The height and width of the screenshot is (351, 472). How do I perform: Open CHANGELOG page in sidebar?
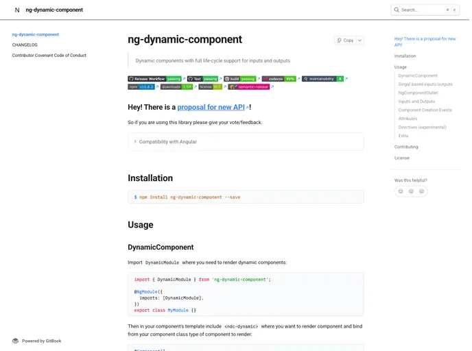tap(25, 45)
